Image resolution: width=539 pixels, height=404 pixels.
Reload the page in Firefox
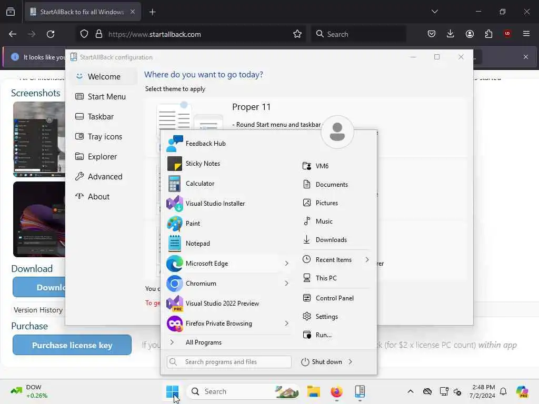tap(51, 34)
